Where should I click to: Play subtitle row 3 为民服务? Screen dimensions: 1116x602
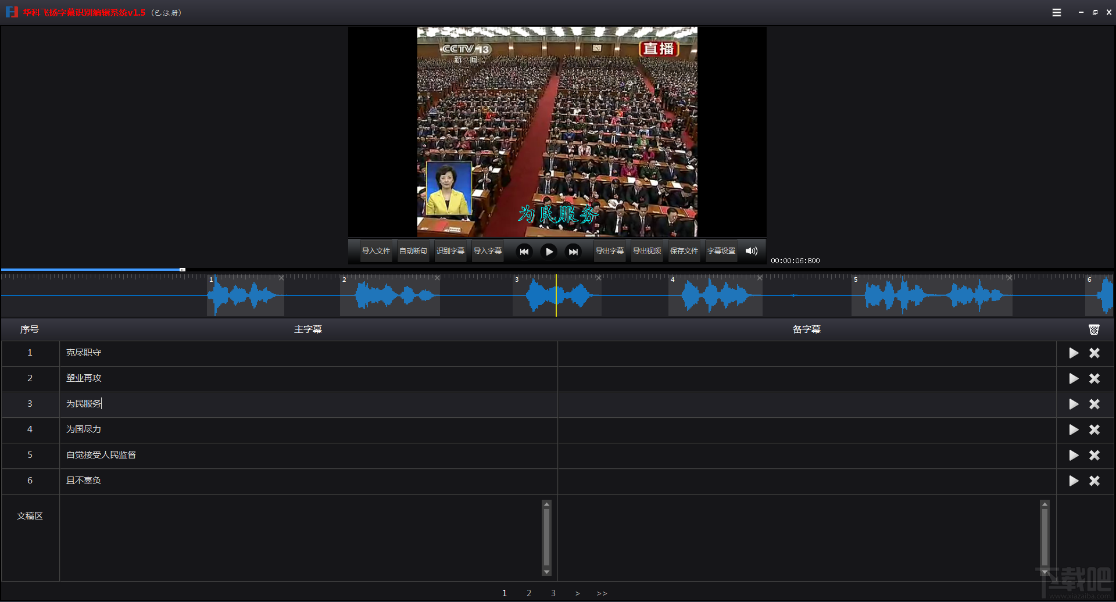point(1074,404)
